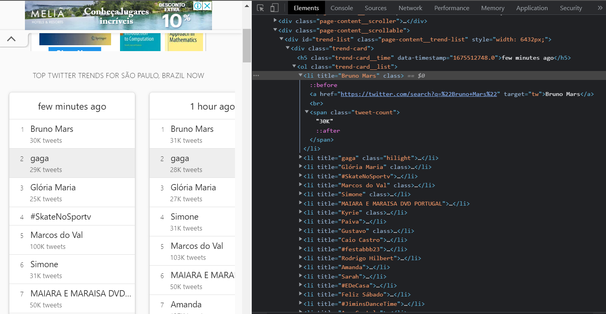Open Amanda trend in 1 hour ago card
The image size is (606, 314).
click(x=186, y=305)
